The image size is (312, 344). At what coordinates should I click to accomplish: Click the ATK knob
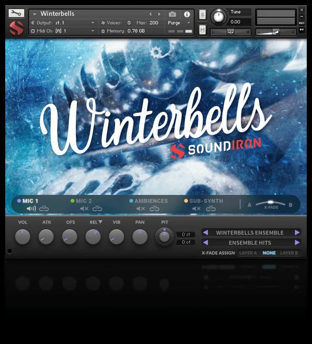[46, 237]
